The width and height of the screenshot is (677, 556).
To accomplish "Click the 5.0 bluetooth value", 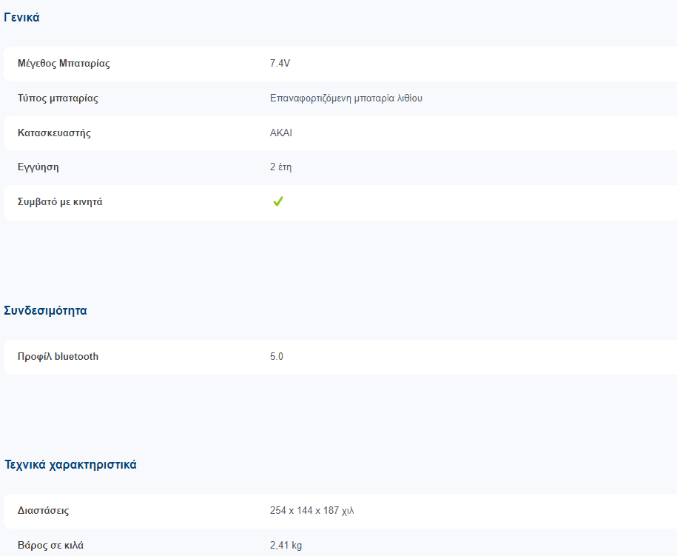I will (x=276, y=356).
